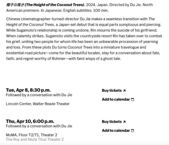Select the Tue, Apr 8, 8:30 p.m. heading
Viewport: 169px width, 145px height.
click(28, 90)
